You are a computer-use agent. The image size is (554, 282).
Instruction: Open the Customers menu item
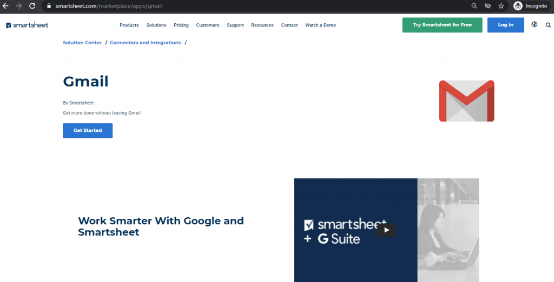208,25
